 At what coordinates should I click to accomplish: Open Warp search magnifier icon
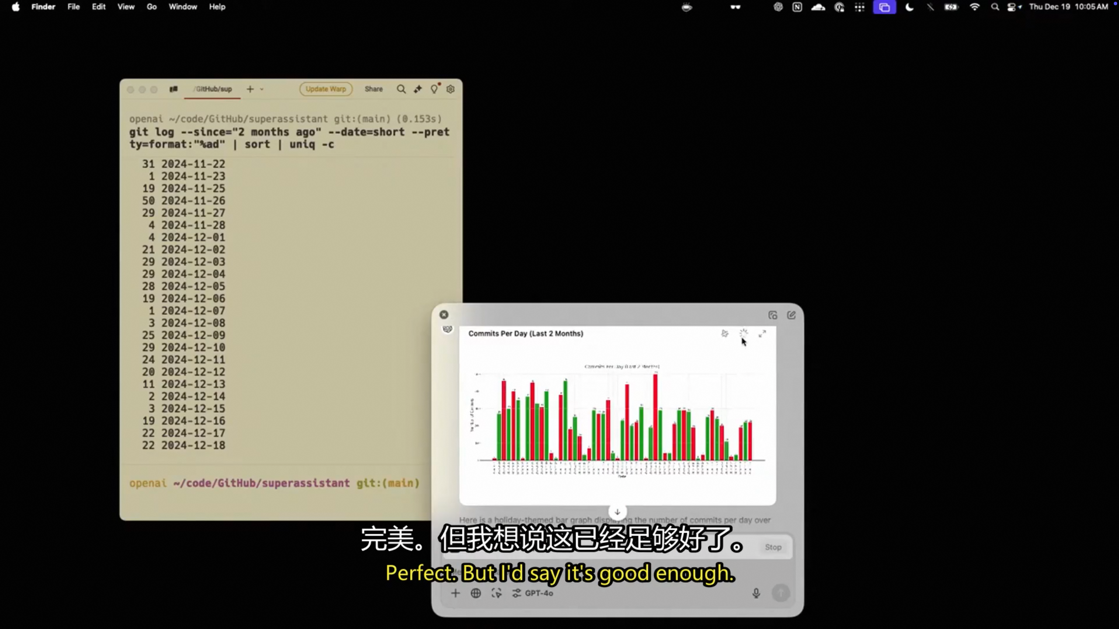pyautogui.click(x=401, y=89)
